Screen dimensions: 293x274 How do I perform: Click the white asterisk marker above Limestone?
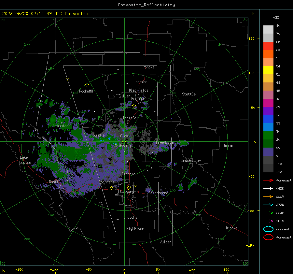point(62,123)
